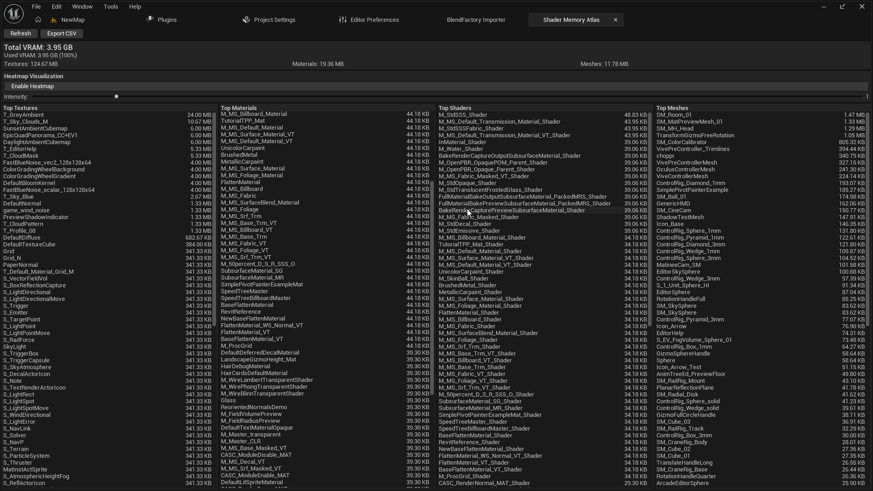Click the Intensity slider handle
The height and width of the screenshot is (491, 873).
coord(116,97)
